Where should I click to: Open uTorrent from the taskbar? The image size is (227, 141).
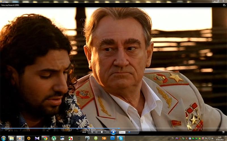click(x=54, y=138)
